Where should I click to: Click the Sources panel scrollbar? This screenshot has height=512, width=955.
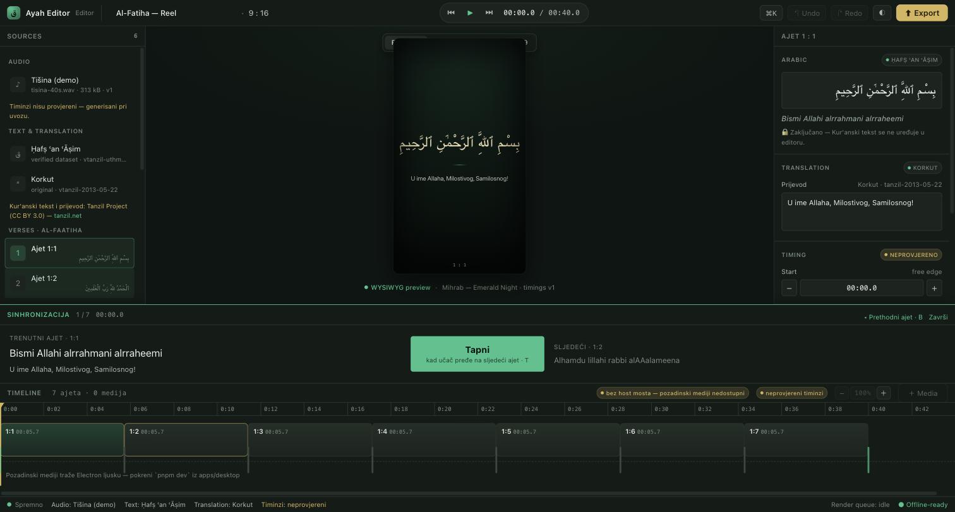click(x=142, y=109)
